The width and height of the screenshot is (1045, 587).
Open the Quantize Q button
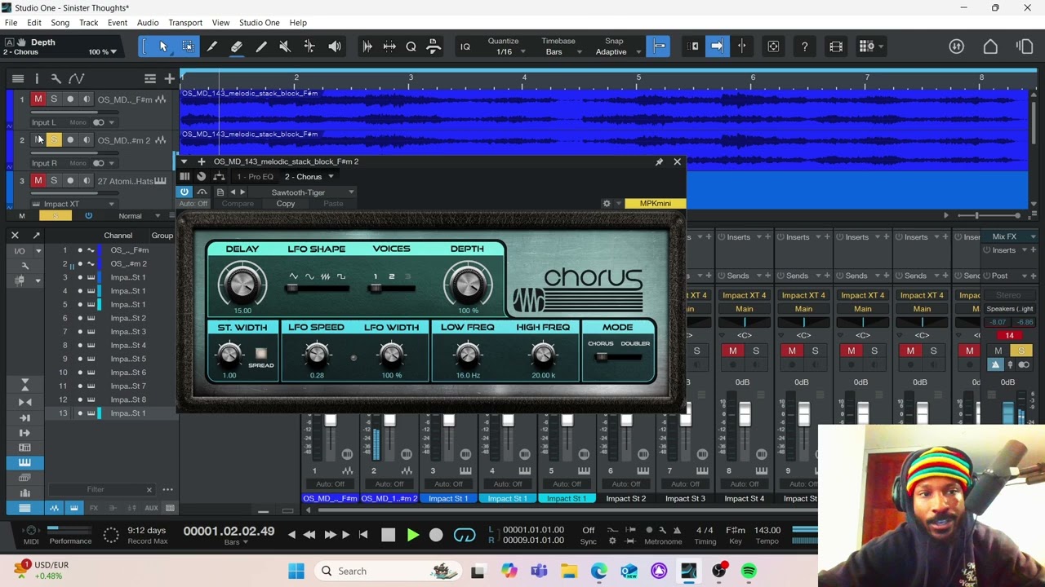coord(411,46)
